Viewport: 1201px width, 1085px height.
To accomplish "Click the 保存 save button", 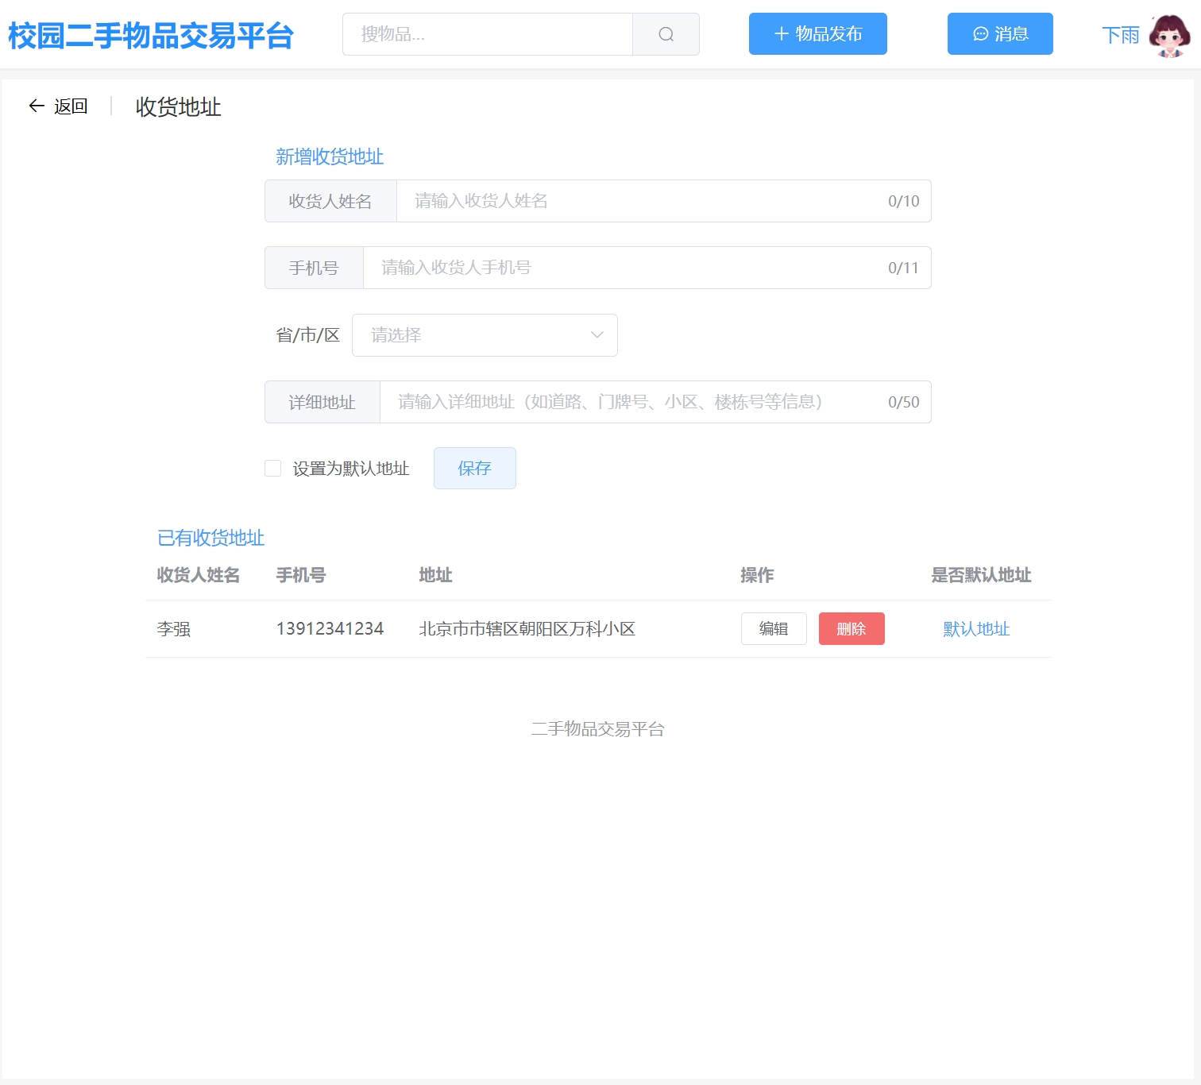I will point(474,468).
